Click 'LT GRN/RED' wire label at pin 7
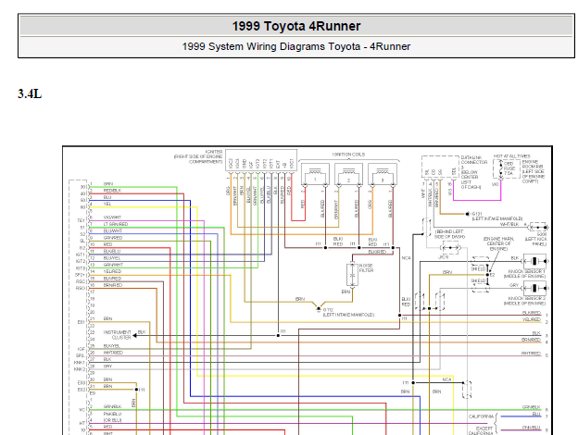The width and height of the screenshot is (578, 435). (116, 224)
